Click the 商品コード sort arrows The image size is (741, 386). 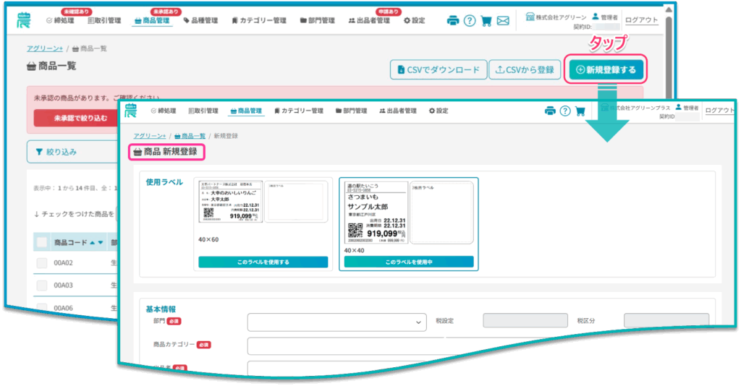click(96, 242)
